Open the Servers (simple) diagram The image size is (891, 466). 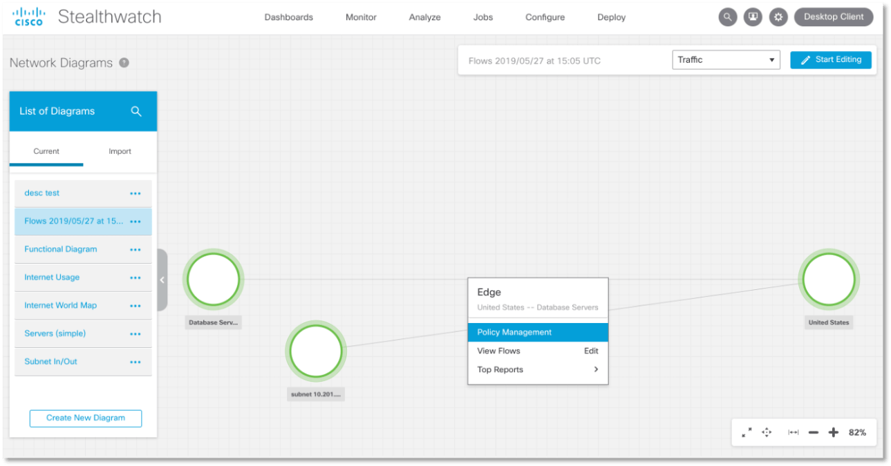click(x=55, y=333)
